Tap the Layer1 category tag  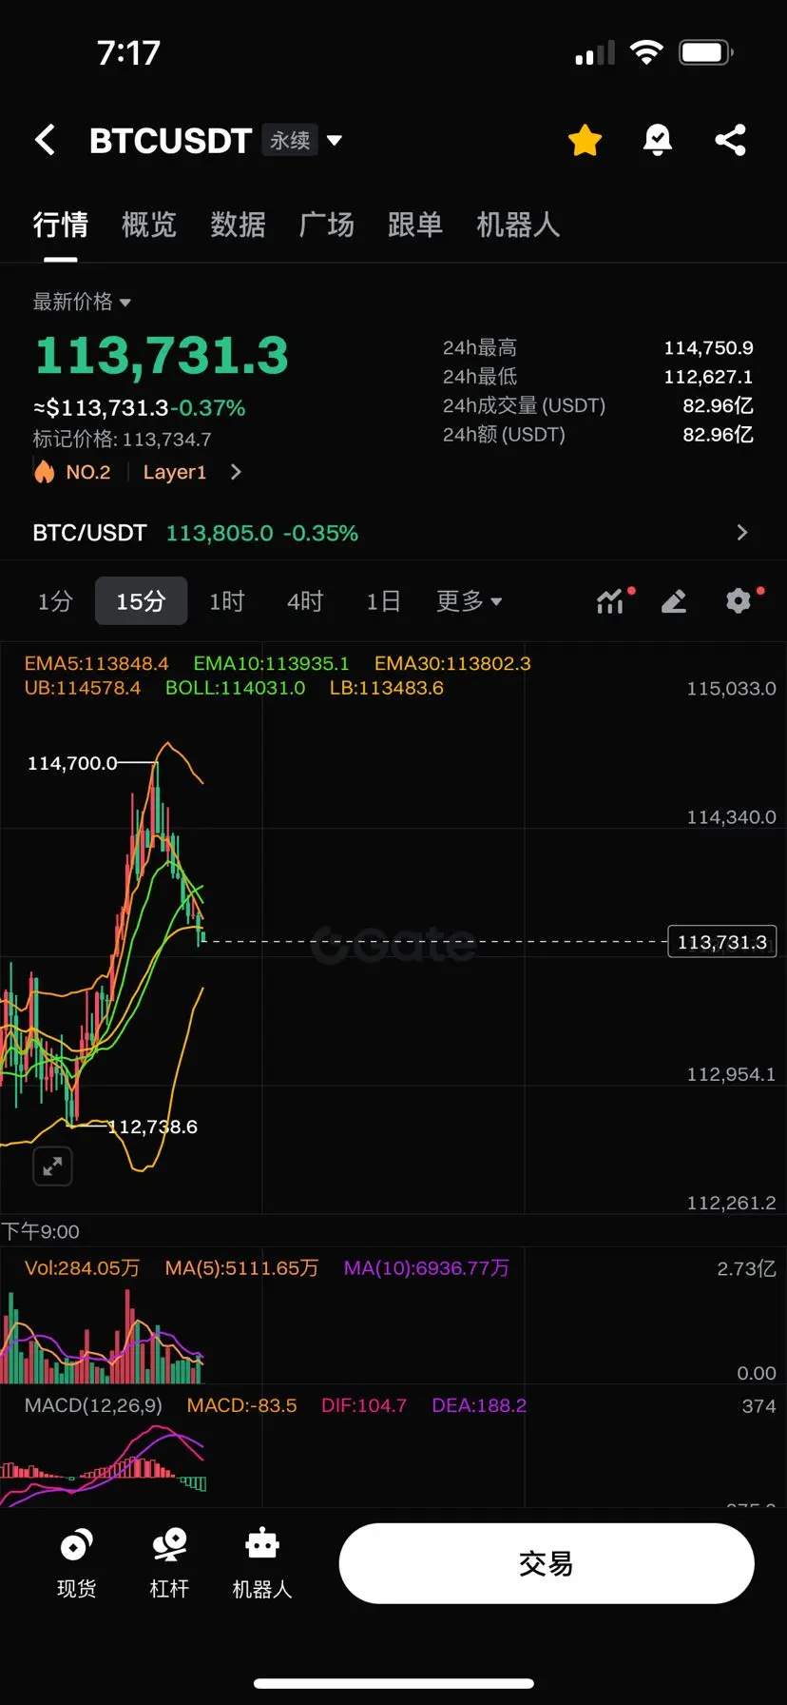(175, 472)
